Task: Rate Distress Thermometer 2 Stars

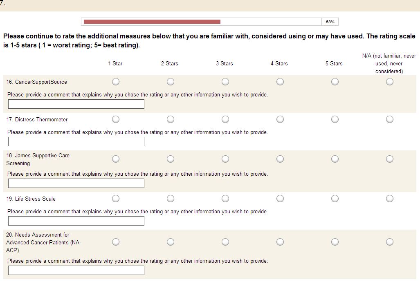Action: coord(171,119)
